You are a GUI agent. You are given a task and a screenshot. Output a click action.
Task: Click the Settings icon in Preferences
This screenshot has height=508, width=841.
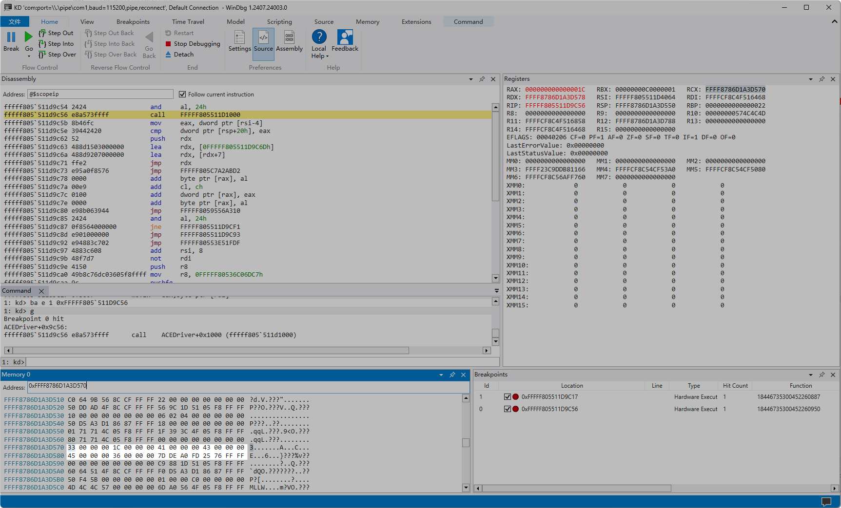coord(239,38)
